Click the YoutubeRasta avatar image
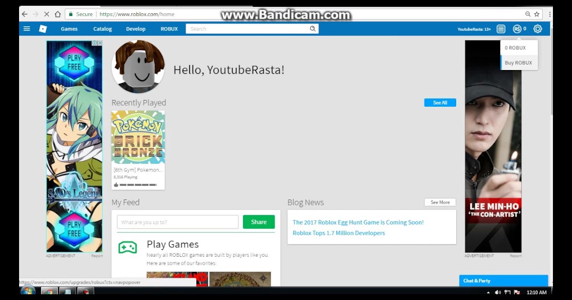 [x=138, y=66]
